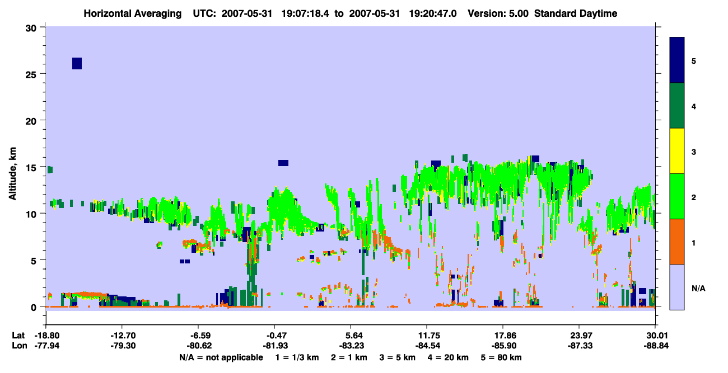Click longitude value -85.90

pos(503,346)
